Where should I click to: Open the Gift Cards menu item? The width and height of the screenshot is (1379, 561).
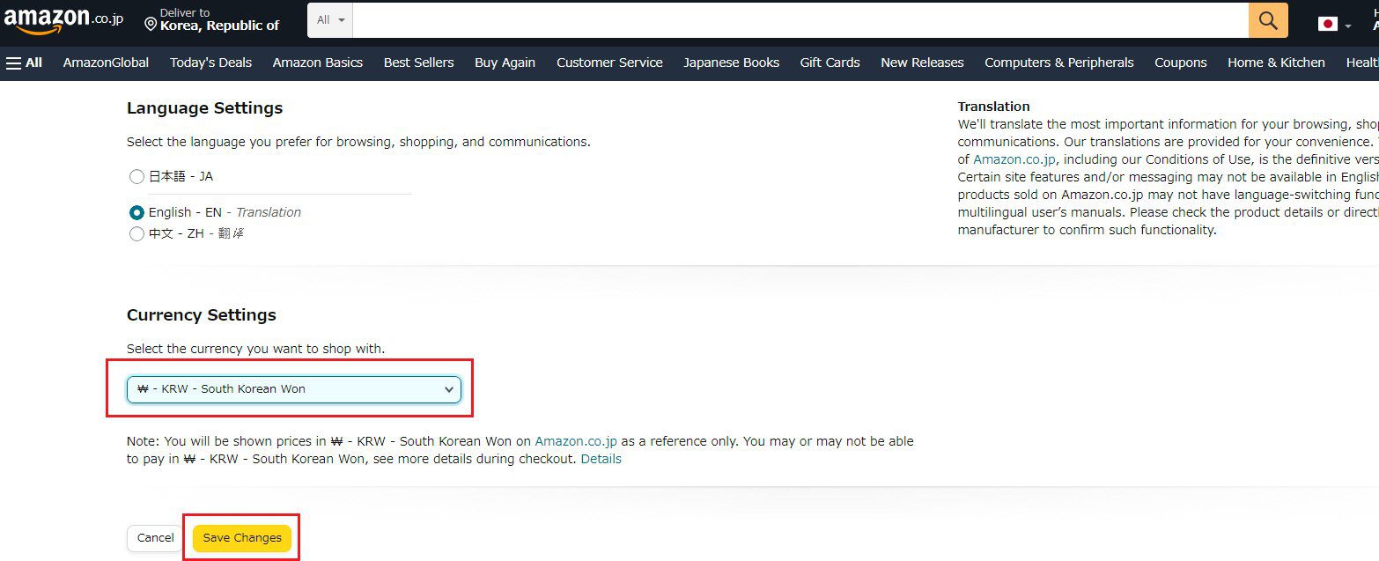(830, 63)
